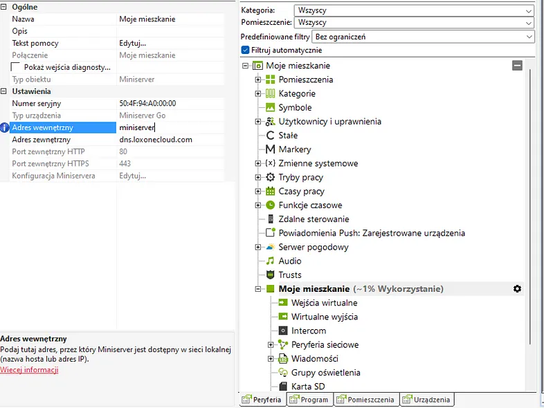Expand the Wiadomości node
The height and width of the screenshot is (408, 544).
pyautogui.click(x=271, y=358)
